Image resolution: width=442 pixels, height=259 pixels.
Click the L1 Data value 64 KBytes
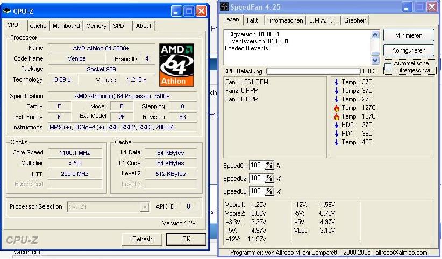pyautogui.click(x=170, y=153)
